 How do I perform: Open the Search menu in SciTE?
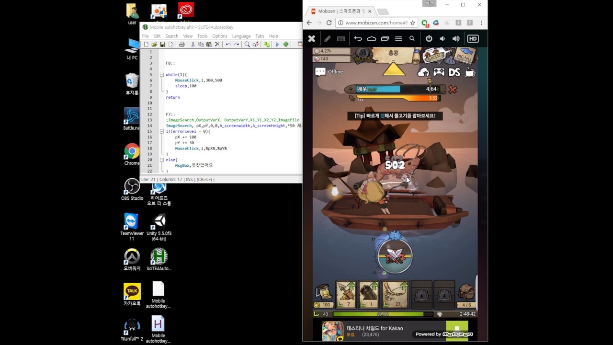tap(172, 36)
